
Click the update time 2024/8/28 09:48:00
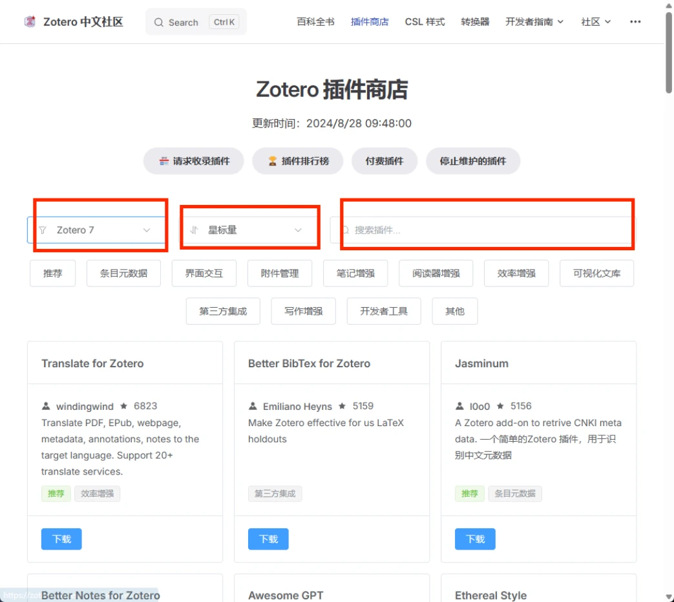point(359,124)
